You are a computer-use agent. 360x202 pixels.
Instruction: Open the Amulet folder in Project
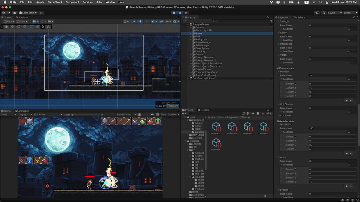point(199,123)
